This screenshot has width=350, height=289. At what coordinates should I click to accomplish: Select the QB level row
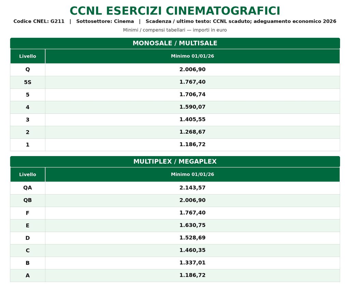pyautogui.click(x=175, y=200)
